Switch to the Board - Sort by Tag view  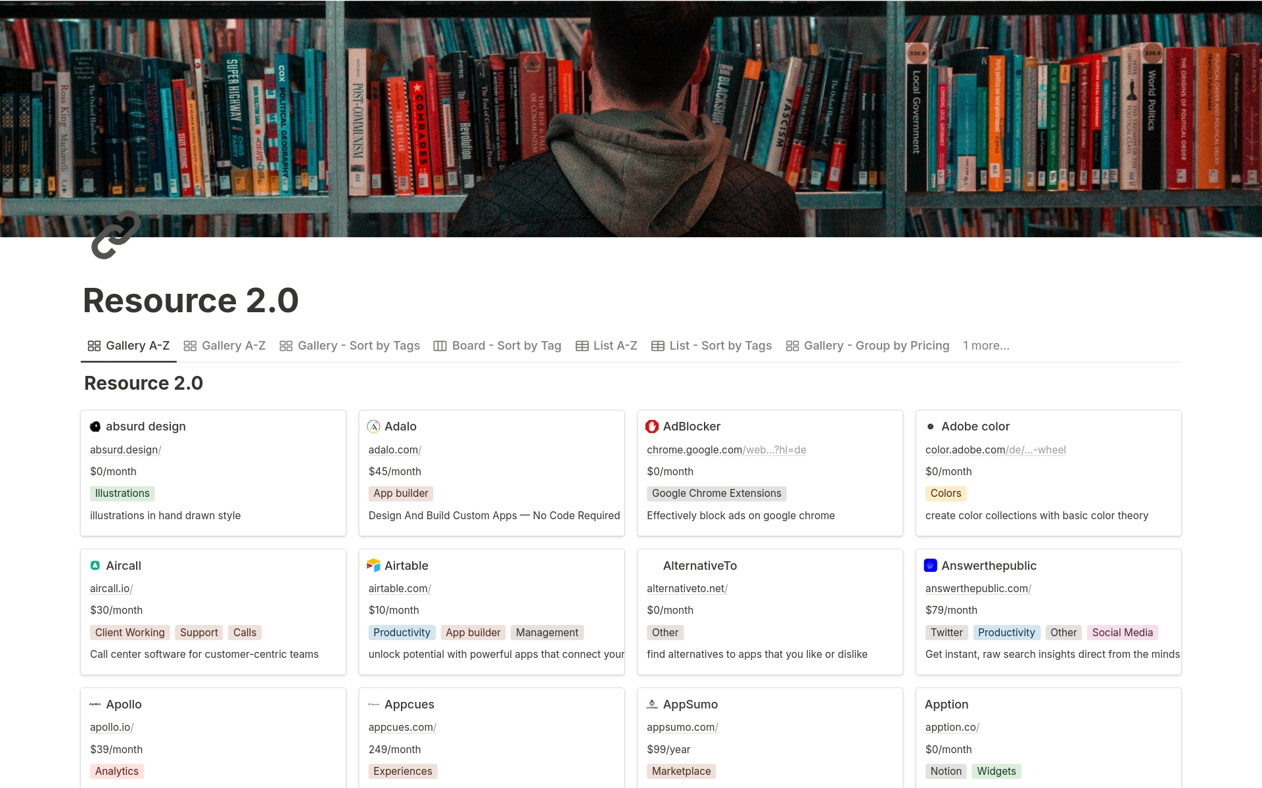point(506,345)
